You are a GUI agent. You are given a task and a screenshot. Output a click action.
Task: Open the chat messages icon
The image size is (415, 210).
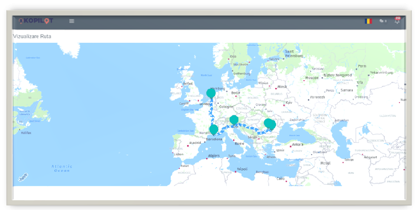[382, 21]
